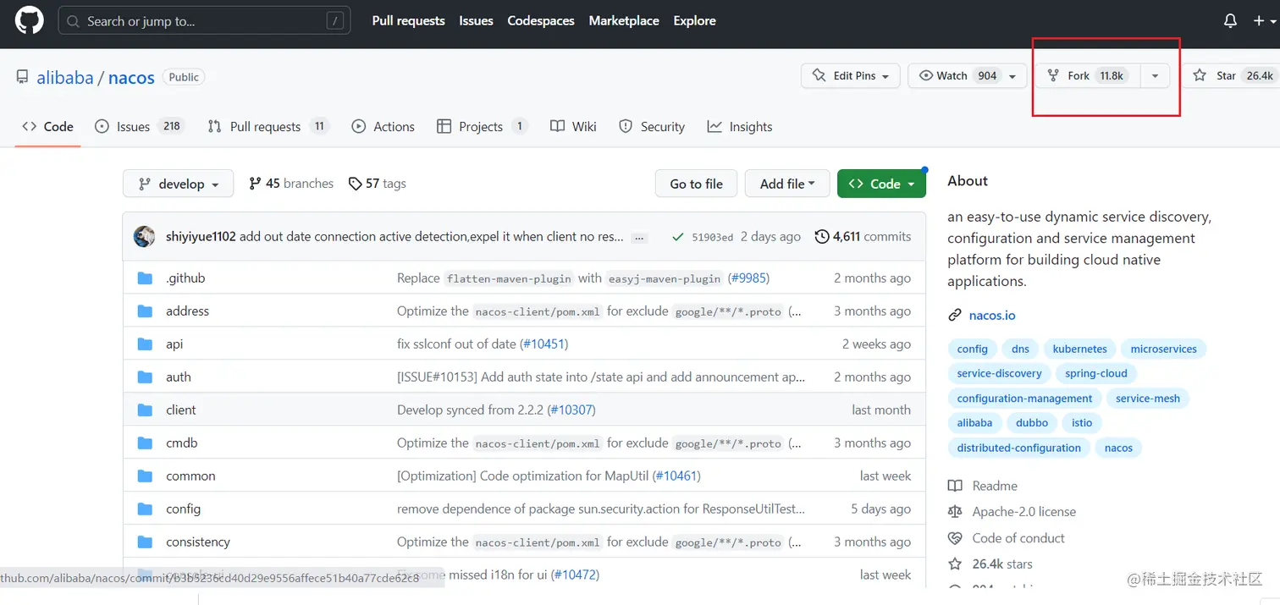Open commit hash 51903ed

713,238
